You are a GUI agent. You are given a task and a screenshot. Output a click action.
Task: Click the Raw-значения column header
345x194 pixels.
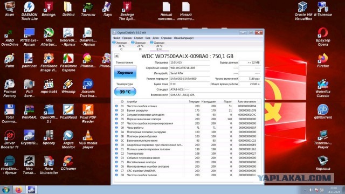click(x=247, y=102)
